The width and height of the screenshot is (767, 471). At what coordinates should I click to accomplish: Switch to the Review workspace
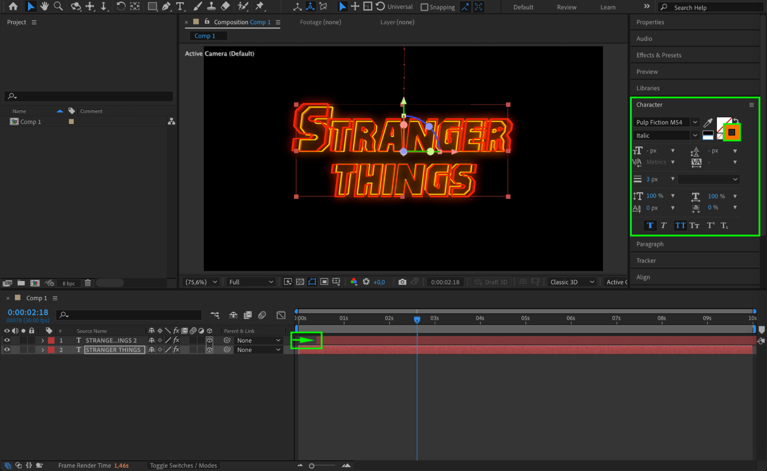coord(566,7)
